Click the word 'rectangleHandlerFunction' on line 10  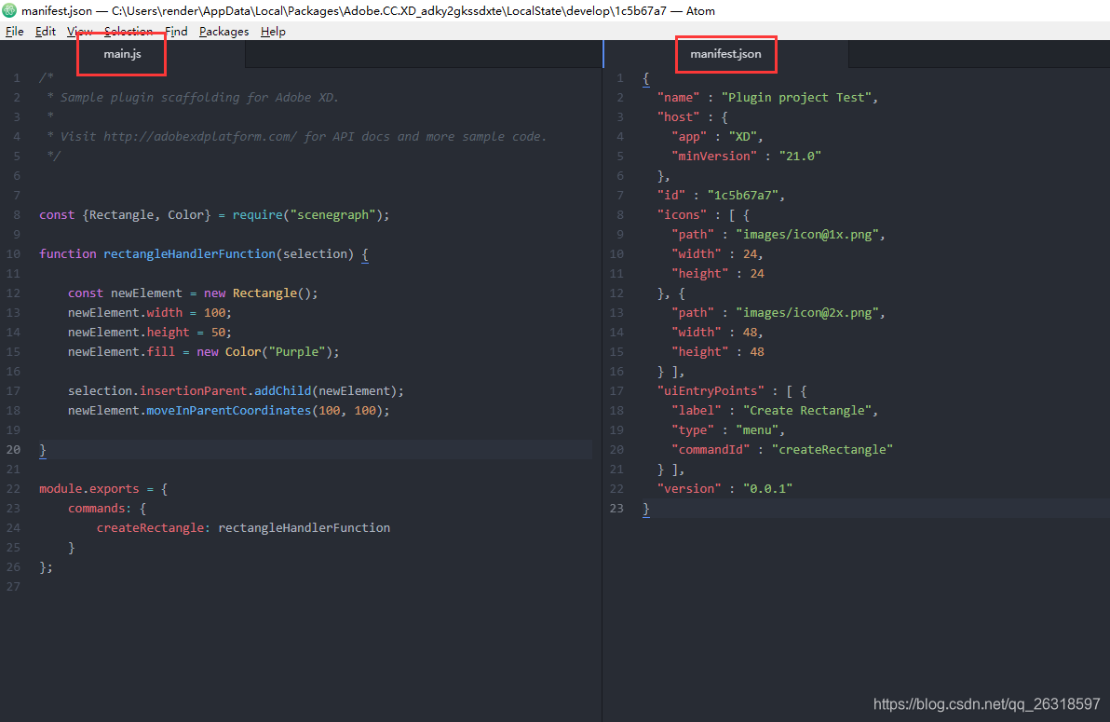(189, 253)
